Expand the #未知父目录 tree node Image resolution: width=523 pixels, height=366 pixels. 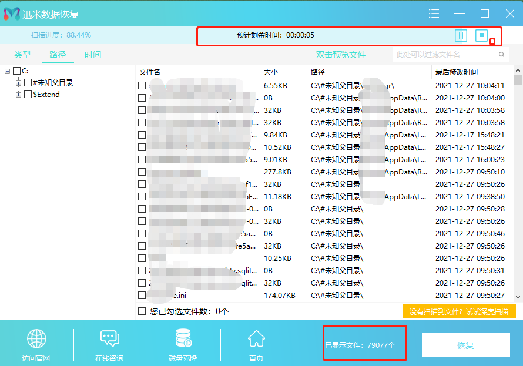[x=19, y=83]
